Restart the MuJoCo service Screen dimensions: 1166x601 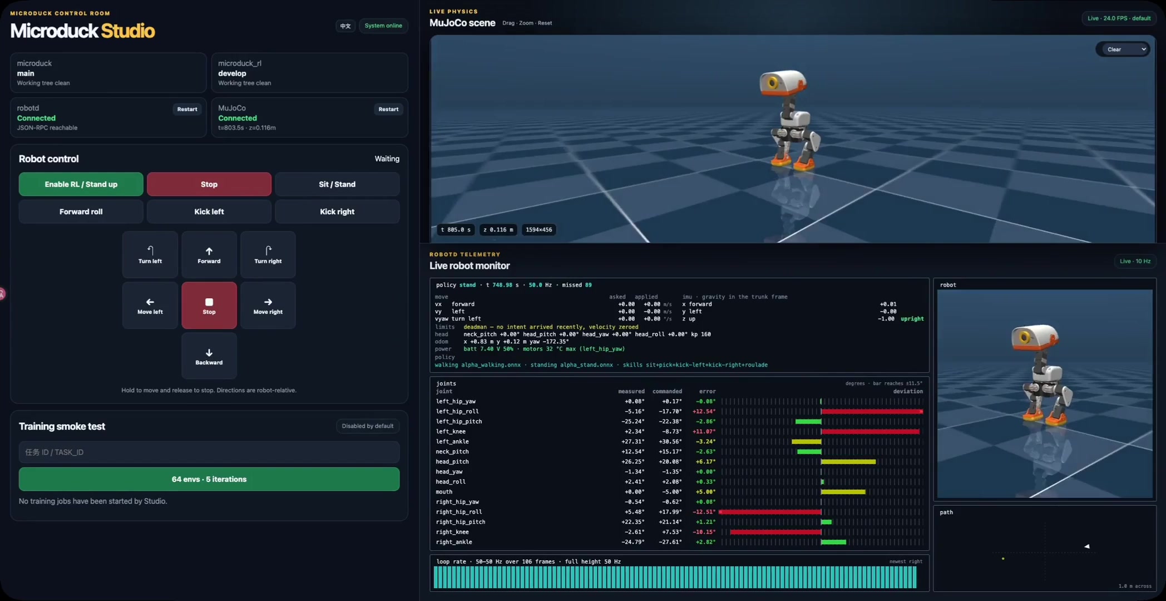[388, 109]
